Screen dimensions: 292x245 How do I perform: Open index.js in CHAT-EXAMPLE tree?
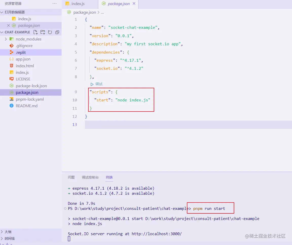[31, 73]
